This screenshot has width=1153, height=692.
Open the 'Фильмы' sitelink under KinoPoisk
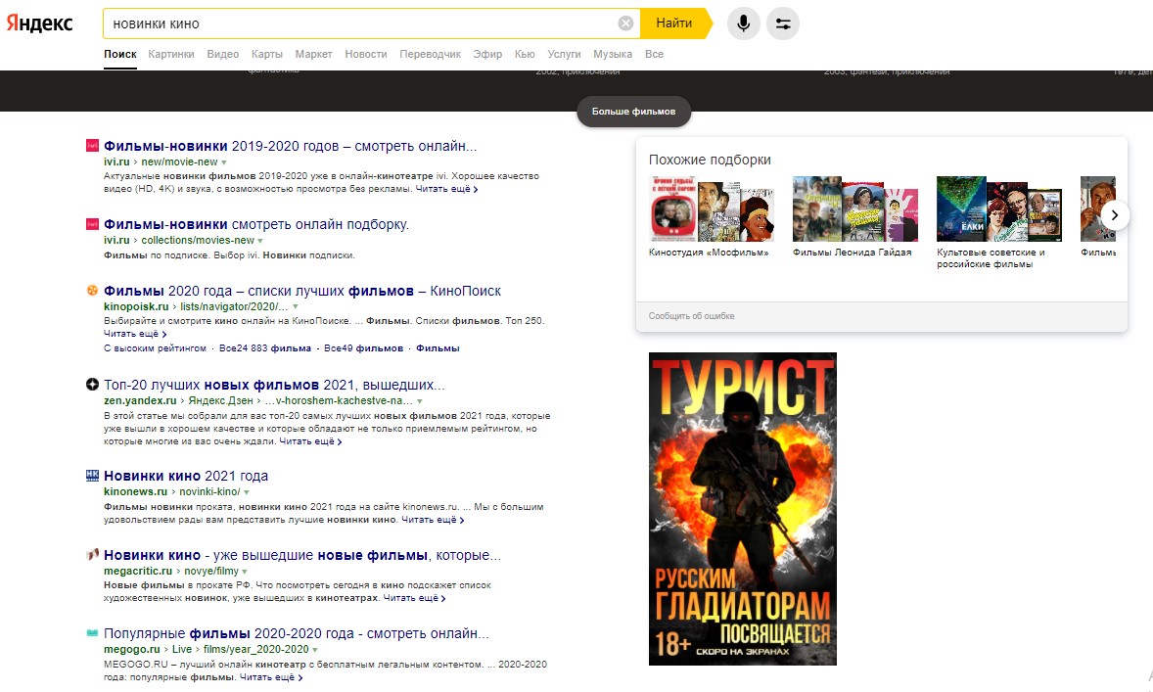coord(438,347)
